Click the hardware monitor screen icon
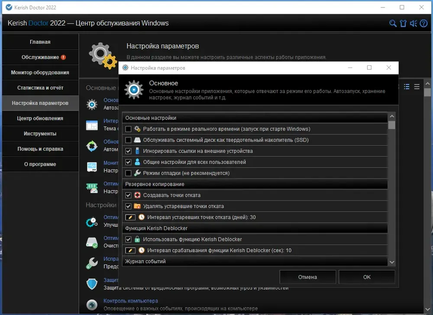 pos(92,167)
